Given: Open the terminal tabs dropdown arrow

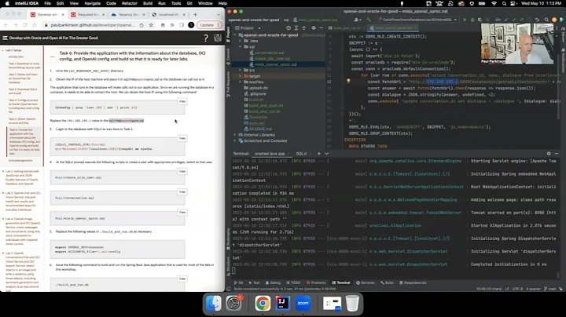Looking at the screenshot, I should [x=327, y=154].
